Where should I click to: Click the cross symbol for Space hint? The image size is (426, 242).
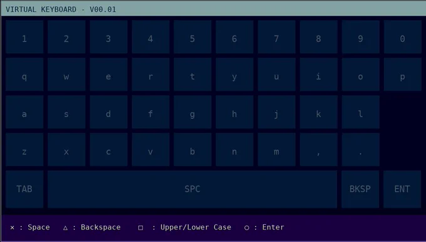[13, 228]
